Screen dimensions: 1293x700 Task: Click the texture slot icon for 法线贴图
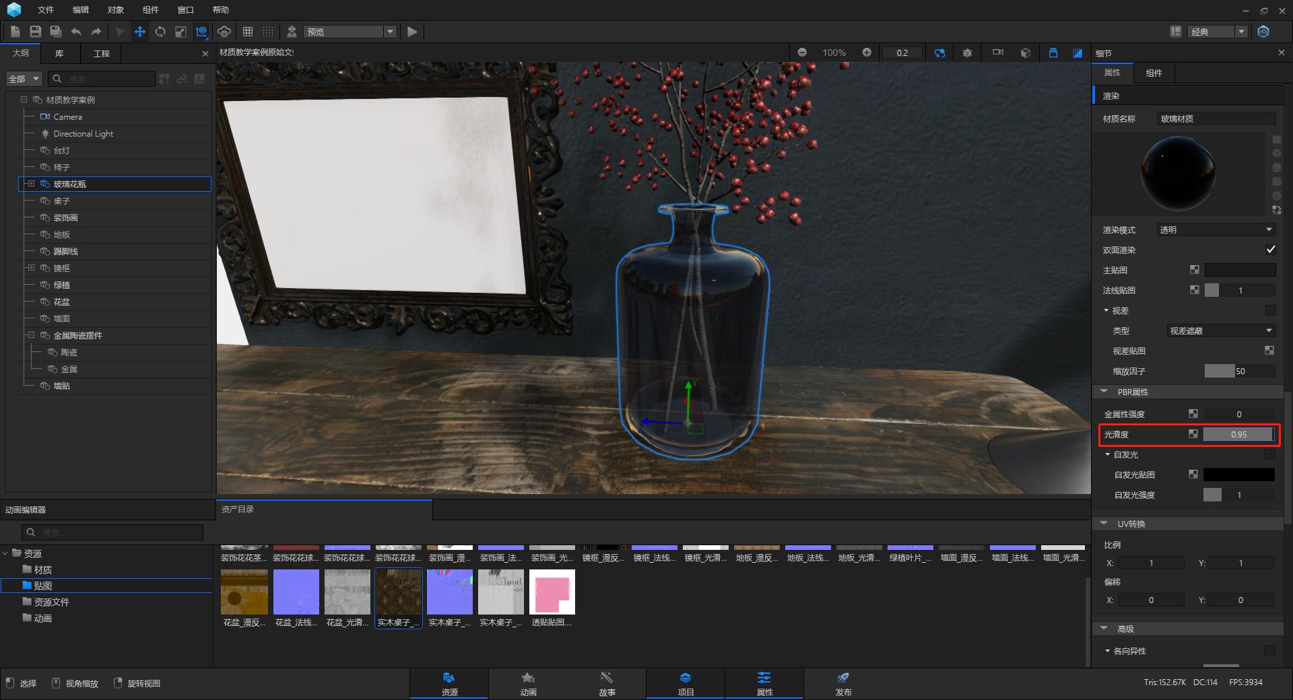[x=1194, y=290]
